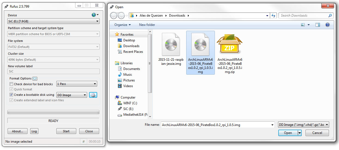Expand the view options dropdown arrow
Image resolution: width=339 pixels, height=150 pixels.
(309, 25)
